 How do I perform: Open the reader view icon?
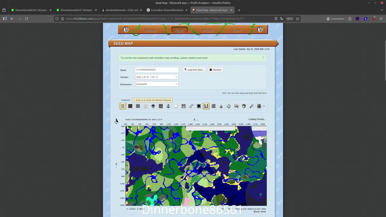pyautogui.click(x=276, y=19)
